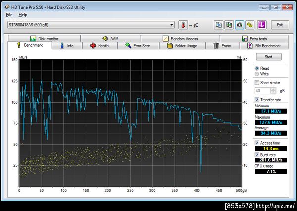Click the 14.3 ms access time value
Viewport: 297px width, 211px height.
point(271,149)
